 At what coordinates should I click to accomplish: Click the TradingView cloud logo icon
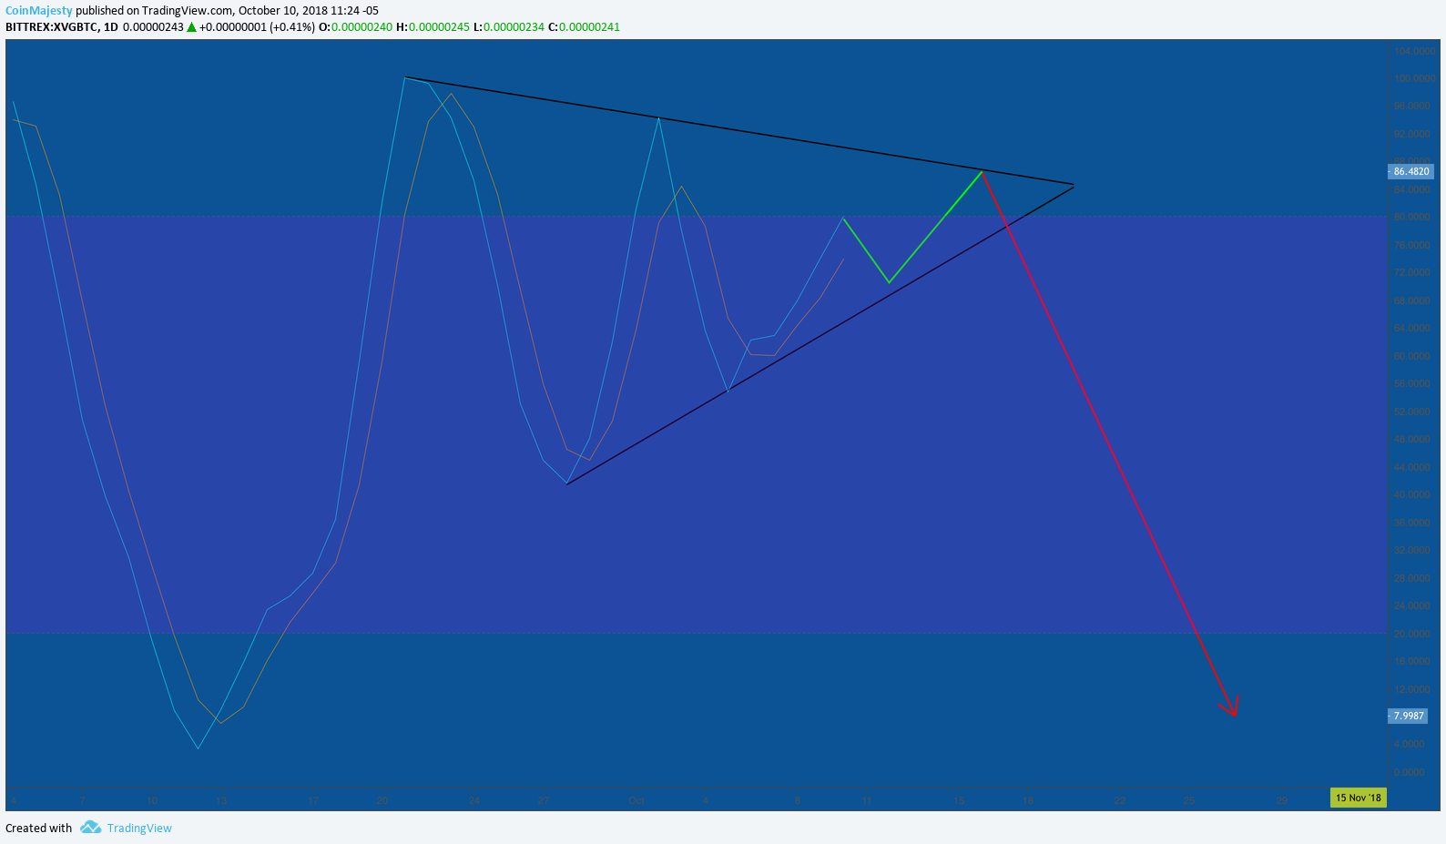[x=90, y=827]
